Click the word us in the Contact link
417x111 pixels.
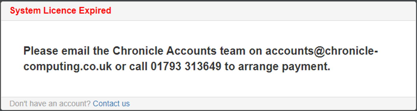point(126,104)
